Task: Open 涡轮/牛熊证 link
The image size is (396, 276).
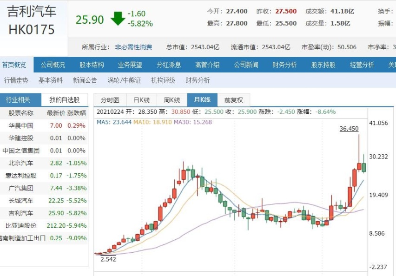Action: [x=124, y=80]
